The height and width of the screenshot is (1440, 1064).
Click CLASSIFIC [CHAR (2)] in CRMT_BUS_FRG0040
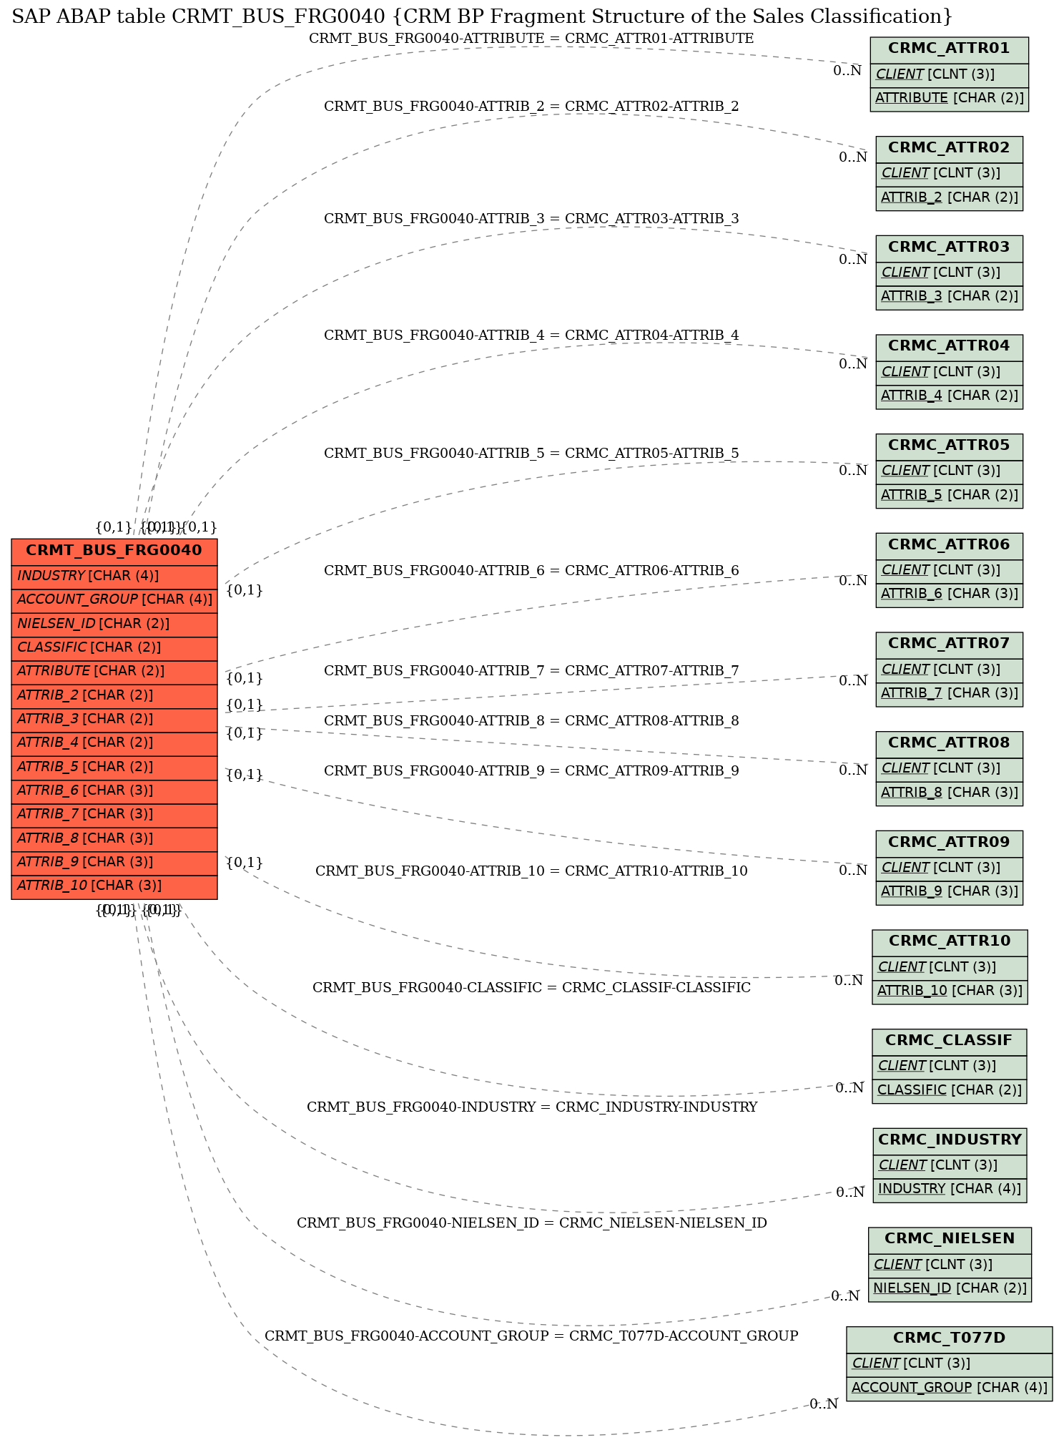coord(114,648)
